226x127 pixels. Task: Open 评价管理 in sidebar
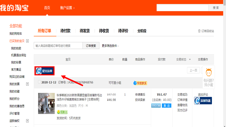tap(14, 113)
